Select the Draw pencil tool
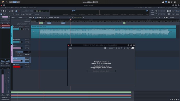Image resolution: width=180 pixels, height=101 pixels. [44, 17]
